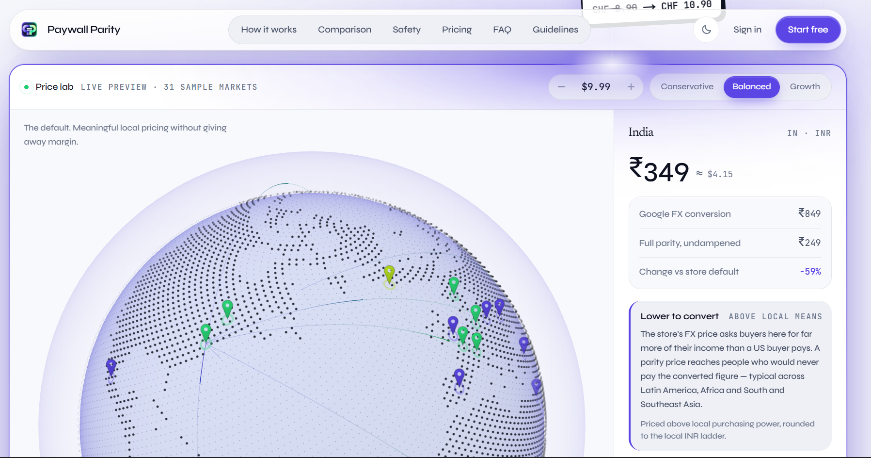Viewport: 871px width, 458px height.
Task: Open the Safety nav link
Action: (x=407, y=30)
